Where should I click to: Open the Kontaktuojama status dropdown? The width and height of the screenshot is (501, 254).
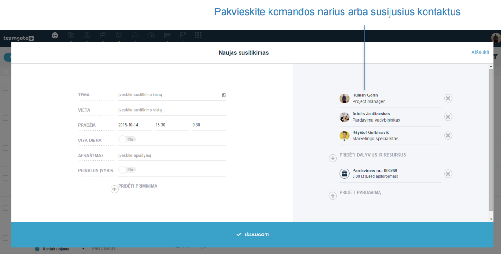60,249
